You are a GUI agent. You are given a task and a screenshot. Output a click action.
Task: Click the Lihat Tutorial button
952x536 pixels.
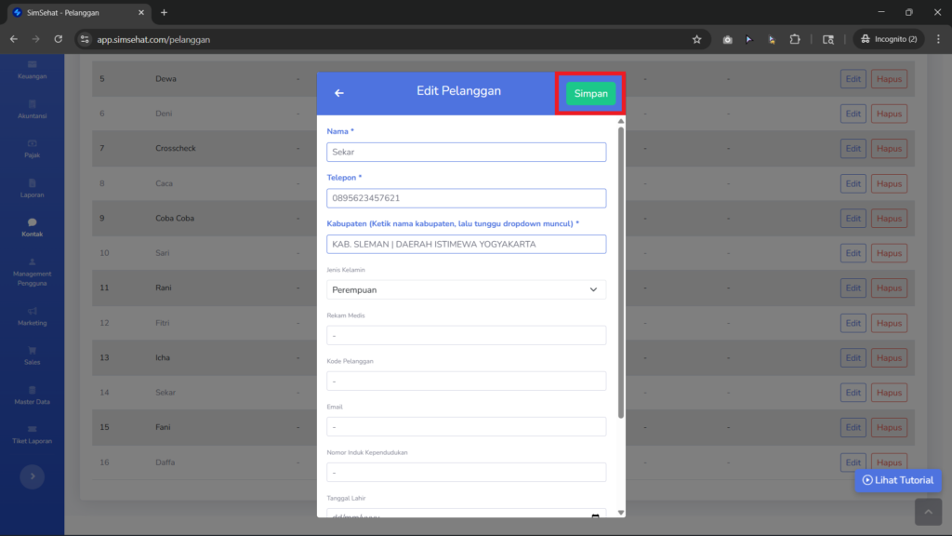click(898, 480)
